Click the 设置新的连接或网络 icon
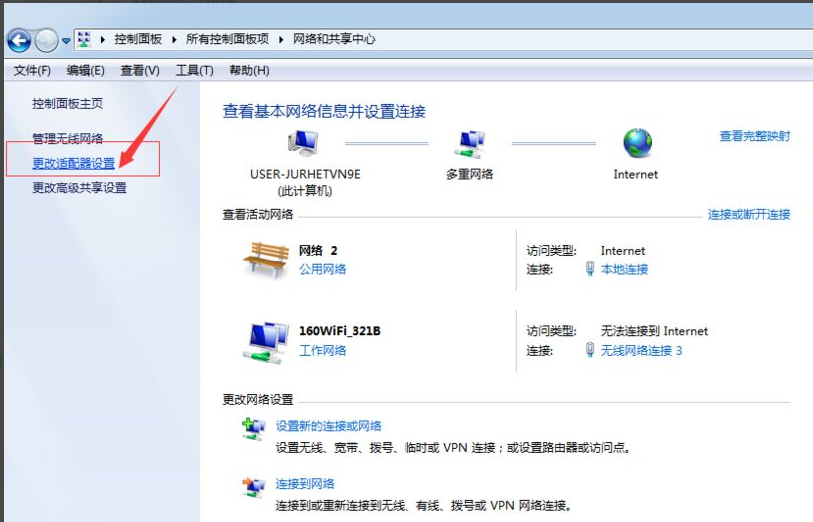 tap(254, 430)
